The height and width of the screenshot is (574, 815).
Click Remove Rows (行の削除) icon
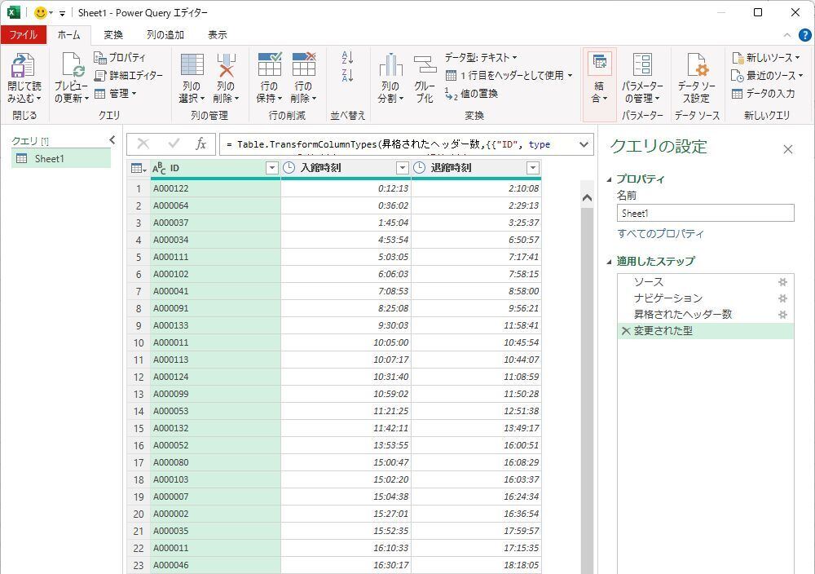coord(304,64)
